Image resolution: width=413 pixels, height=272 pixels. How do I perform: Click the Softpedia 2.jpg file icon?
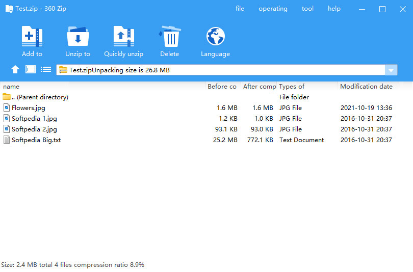click(x=7, y=129)
